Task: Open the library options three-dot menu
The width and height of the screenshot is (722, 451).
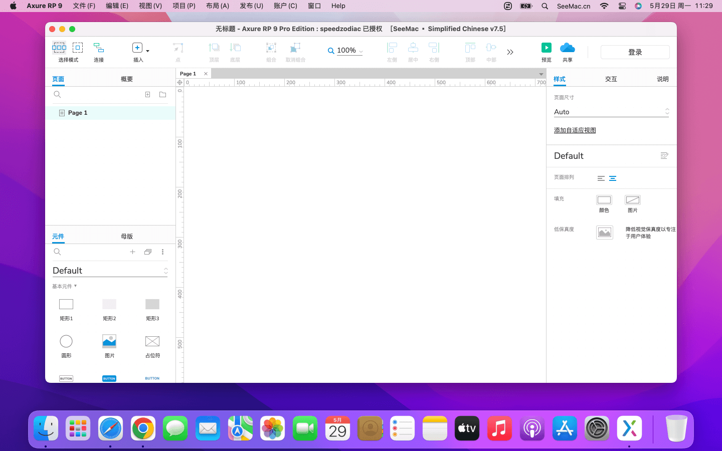Action: [x=162, y=252]
